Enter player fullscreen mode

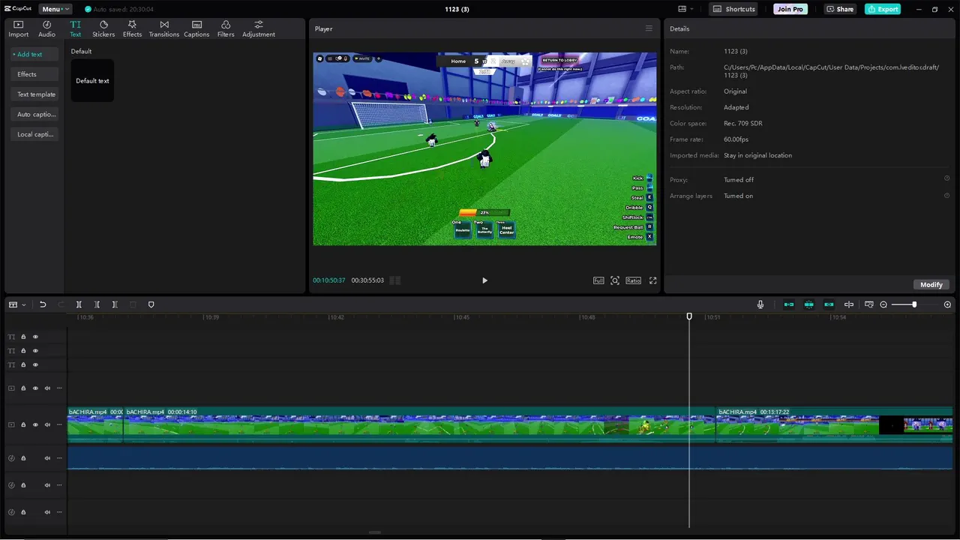pyautogui.click(x=652, y=280)
